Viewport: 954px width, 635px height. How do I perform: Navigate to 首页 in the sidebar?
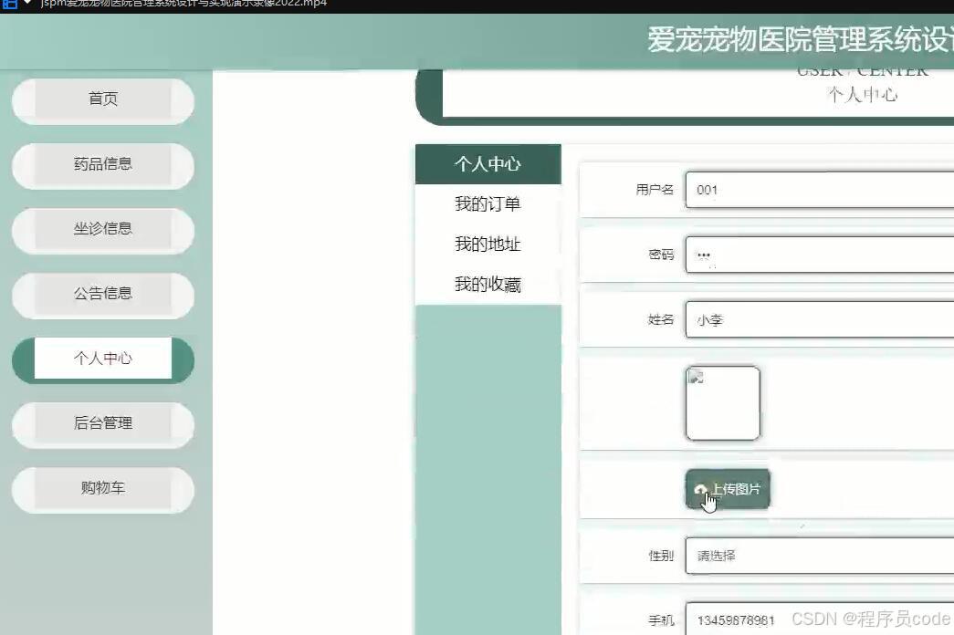(102, 99)
